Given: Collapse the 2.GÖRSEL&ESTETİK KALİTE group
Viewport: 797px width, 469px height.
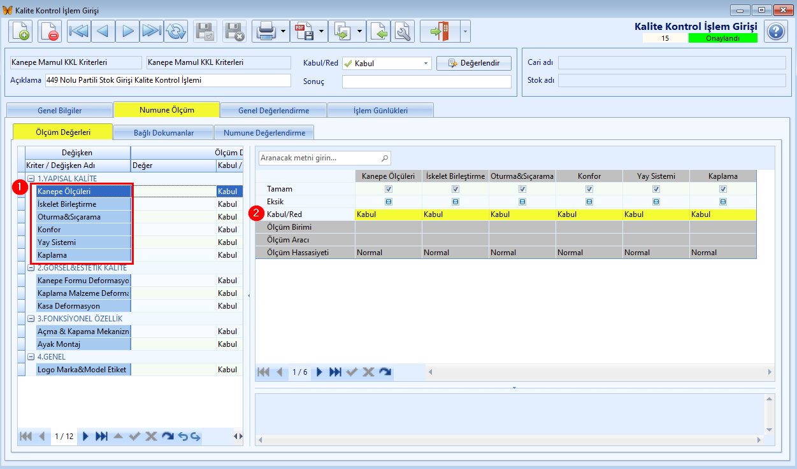Looking at the screenshot, I should [x=31, y=268].
